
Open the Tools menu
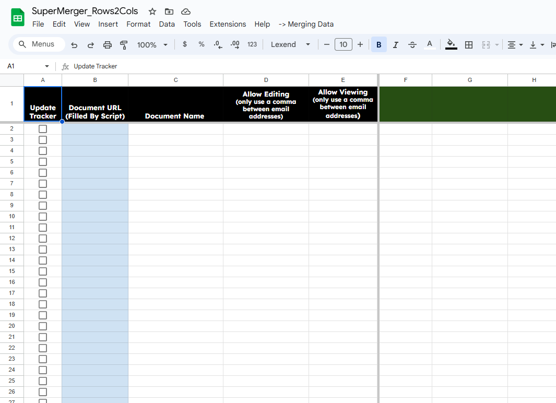(192, 24)
